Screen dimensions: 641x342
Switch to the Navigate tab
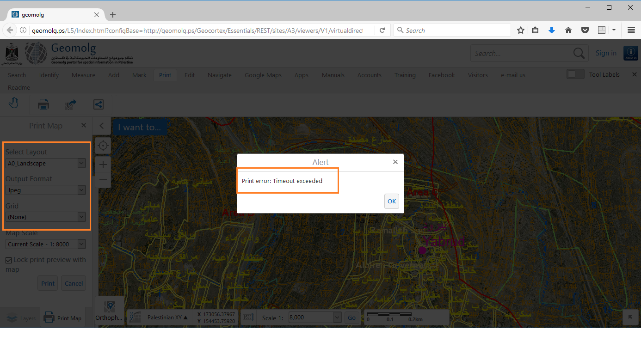[x=219, y=75]
